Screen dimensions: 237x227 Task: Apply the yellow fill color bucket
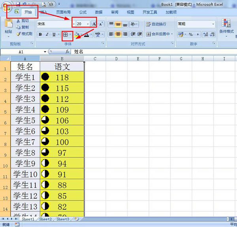point(77,35)
